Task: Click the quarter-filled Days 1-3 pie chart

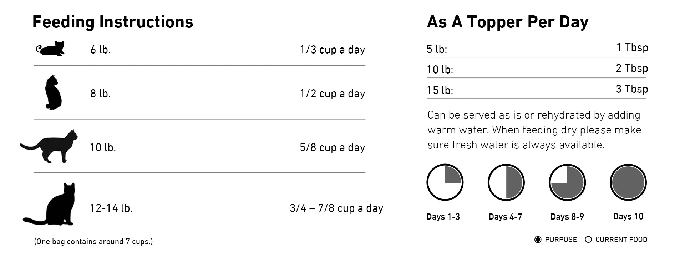Action: tap(445, 182)
